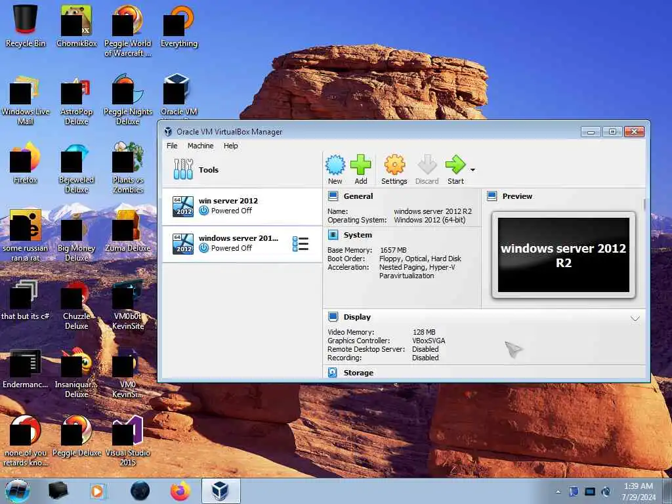The height and width of the screenshot is (504, 672).
Task: Select the 'windows server 201...' VM
Action: click(242, 243)
